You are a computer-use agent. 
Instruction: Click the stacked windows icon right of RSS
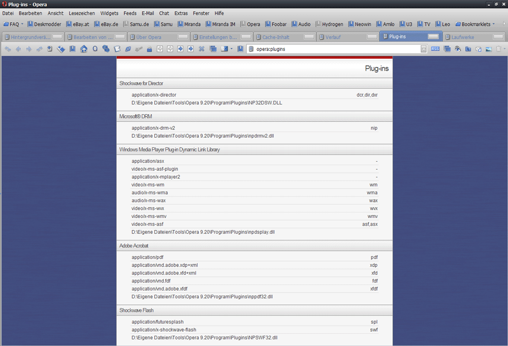[447, 49]
